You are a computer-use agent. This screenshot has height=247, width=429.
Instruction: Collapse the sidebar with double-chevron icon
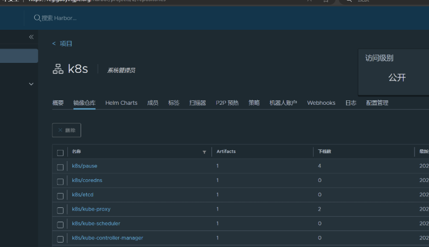point(31,37)
